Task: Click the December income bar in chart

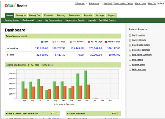Action: [x=85, y=85]
